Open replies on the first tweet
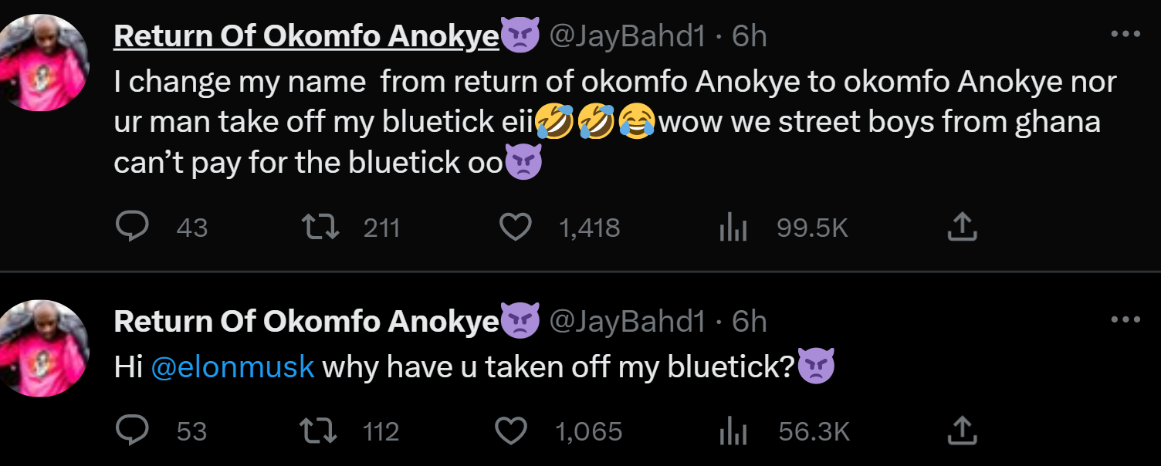Image resolution: width=1161 pixels, height=466 pixels. click(x=134, y=226)
